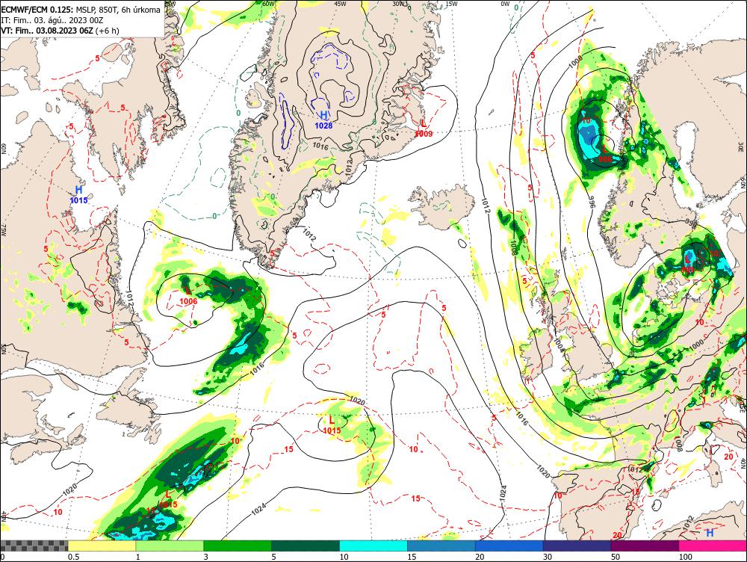Click the dark indigo 30–50 mm legend swatch
Viewport: 747px width, 562px height.
[577, 546]
